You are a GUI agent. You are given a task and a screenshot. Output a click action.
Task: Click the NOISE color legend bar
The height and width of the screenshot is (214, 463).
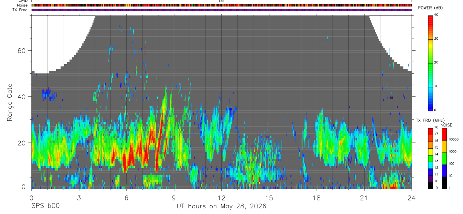[x=445, y=158]
